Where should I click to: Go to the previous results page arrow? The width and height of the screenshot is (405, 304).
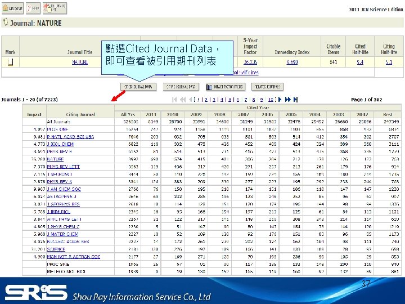coord(190,100)
